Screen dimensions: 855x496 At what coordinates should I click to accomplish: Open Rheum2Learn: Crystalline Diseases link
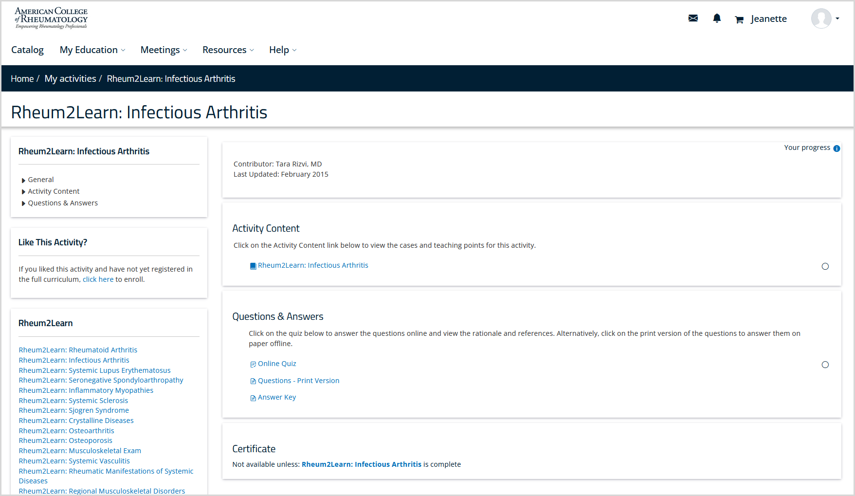click(x=76, y=421)
